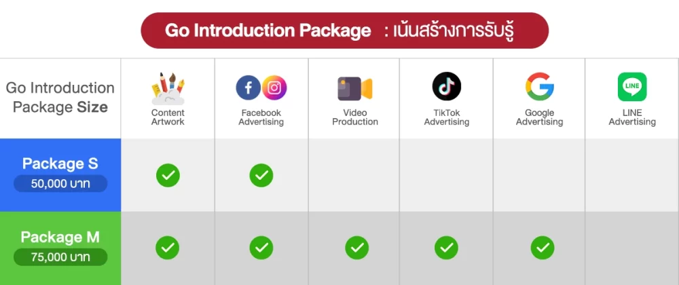Image resolution: width=679 pixels, height=285 pixels.
Task: Click the Instagram logo icon
Action: click(x=274, y=88)
